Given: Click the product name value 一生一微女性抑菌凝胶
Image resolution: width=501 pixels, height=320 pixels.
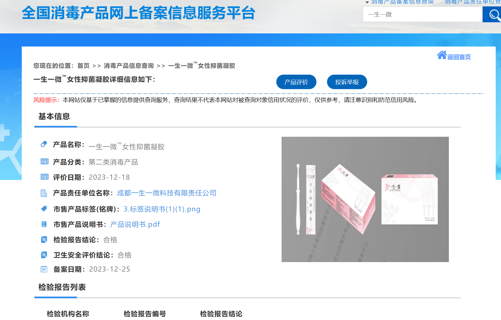Looking at the screenshot, I should coord(127,146).
